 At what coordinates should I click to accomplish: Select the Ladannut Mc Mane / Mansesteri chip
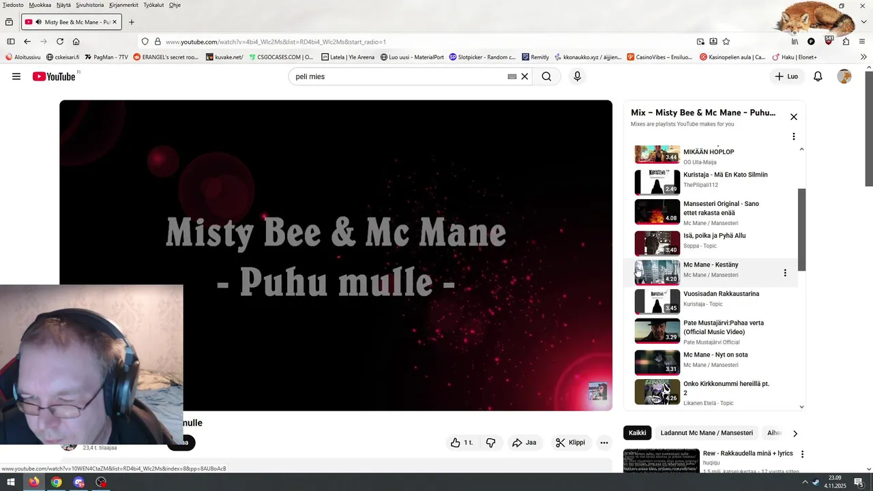point(707,433)
